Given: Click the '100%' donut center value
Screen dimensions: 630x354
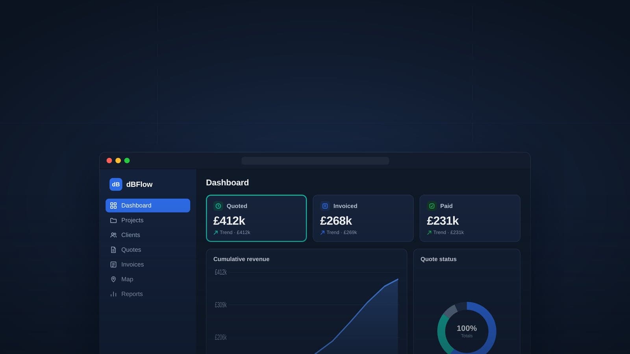Looking at the screenshot, I should point(467,328).
